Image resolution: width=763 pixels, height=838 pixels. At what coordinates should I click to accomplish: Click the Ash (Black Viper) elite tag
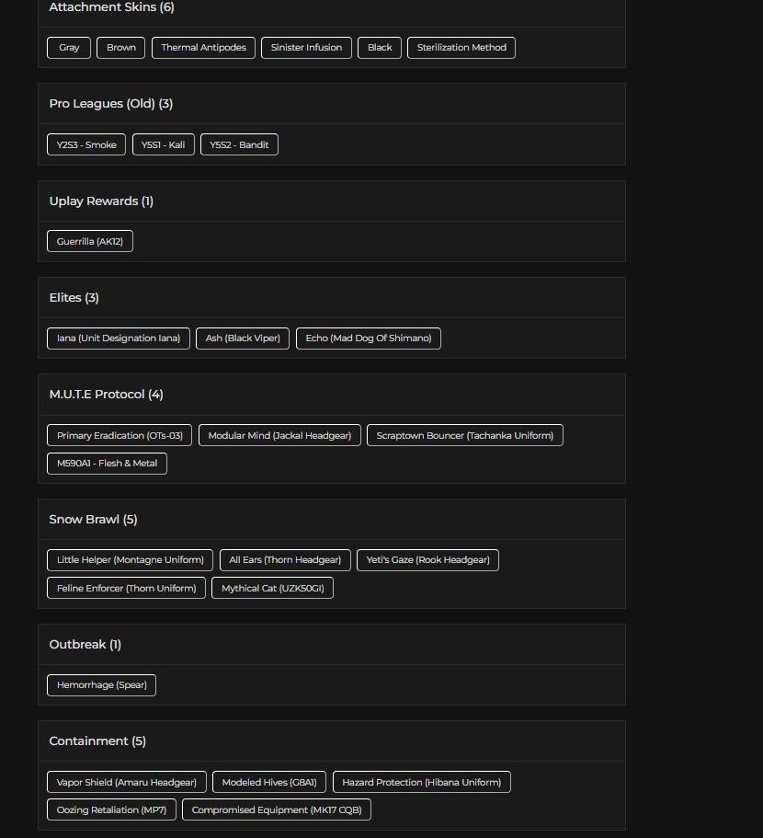243,339
